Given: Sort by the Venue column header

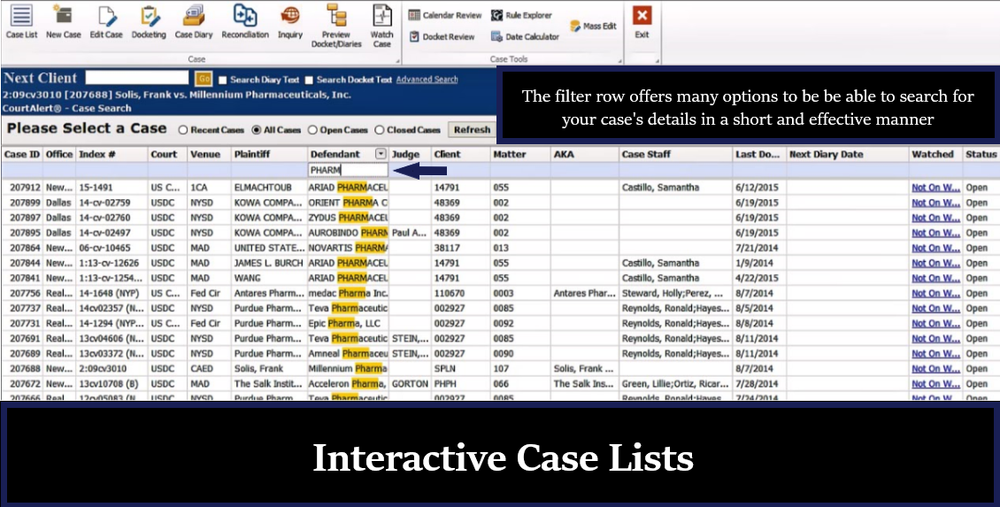Looking at the screenshot, I should (x=209, y=154).
